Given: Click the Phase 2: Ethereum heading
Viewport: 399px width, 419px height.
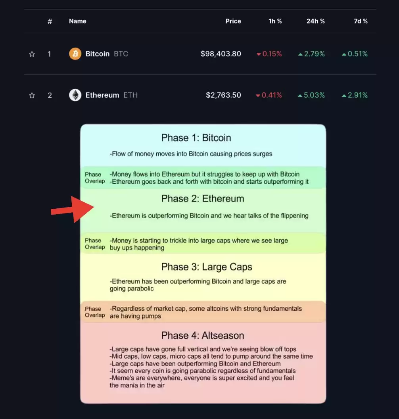Looking at the screenshot, I should (203, 198).
